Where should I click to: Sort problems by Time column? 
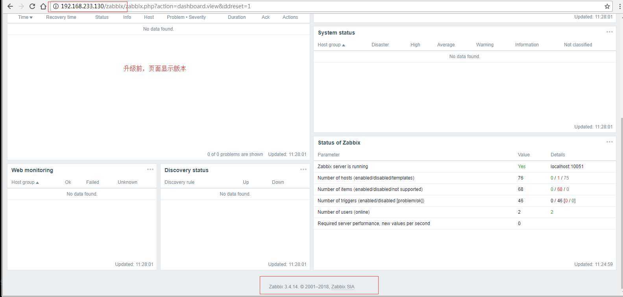pyautogui.click(x=25, y=17)
